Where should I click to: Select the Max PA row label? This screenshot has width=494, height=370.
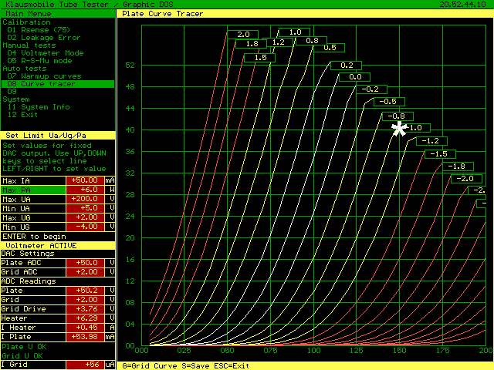33,190
